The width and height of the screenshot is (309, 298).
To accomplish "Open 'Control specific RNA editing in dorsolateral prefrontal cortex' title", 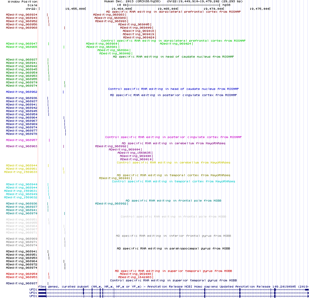I will click(173, 41).
